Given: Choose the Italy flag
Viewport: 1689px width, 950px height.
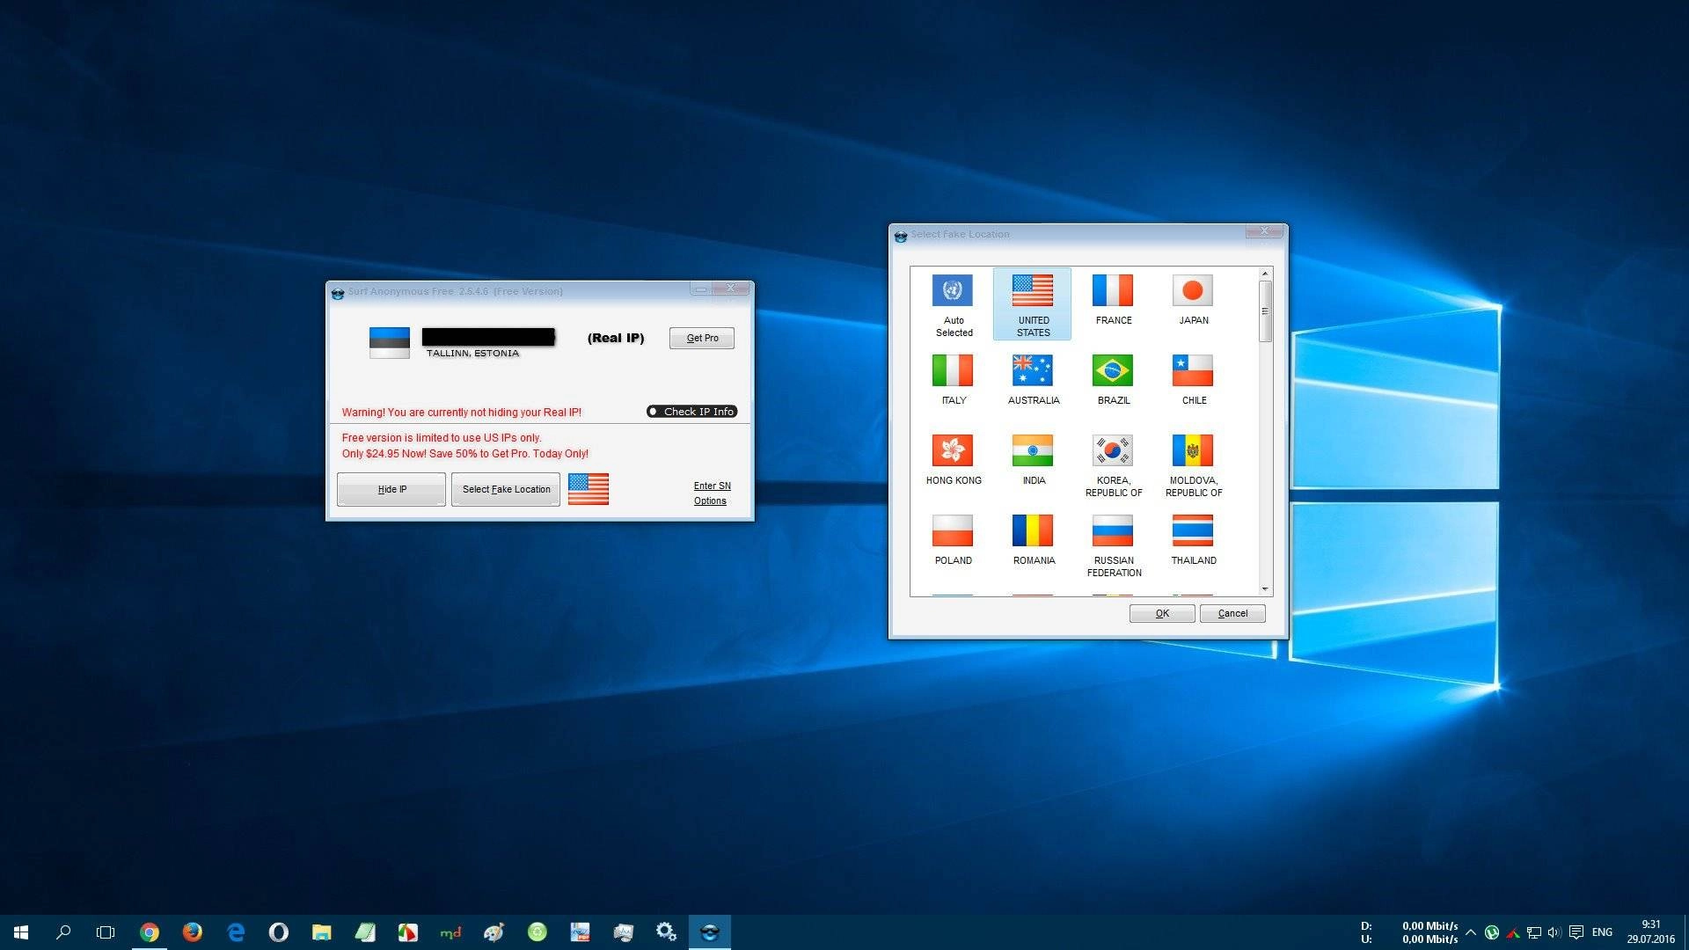Looking at the screenshot, I should 953,370.
